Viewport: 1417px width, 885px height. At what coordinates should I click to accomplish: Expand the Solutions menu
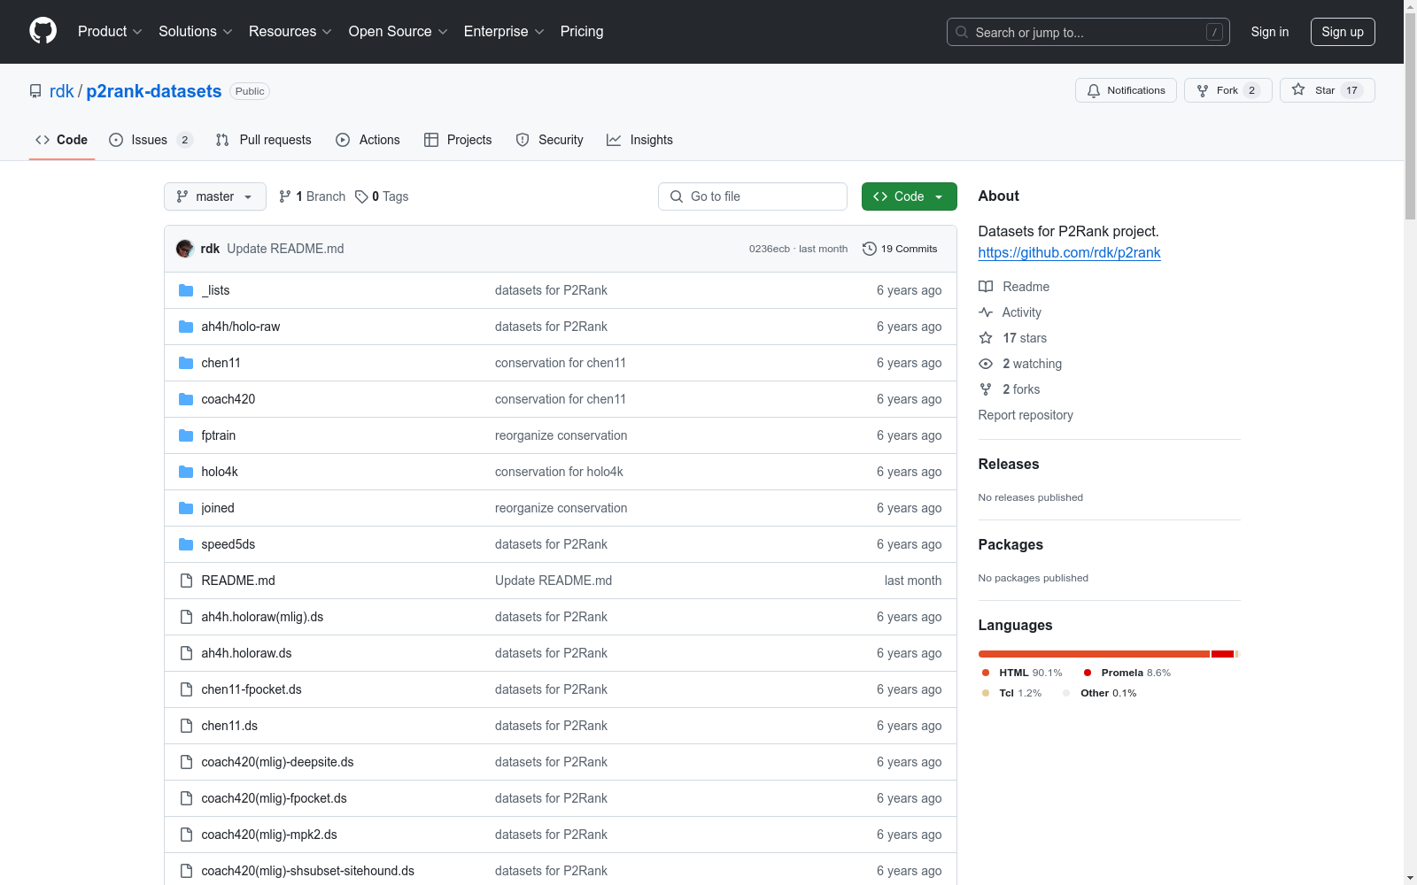pos(196,32)
